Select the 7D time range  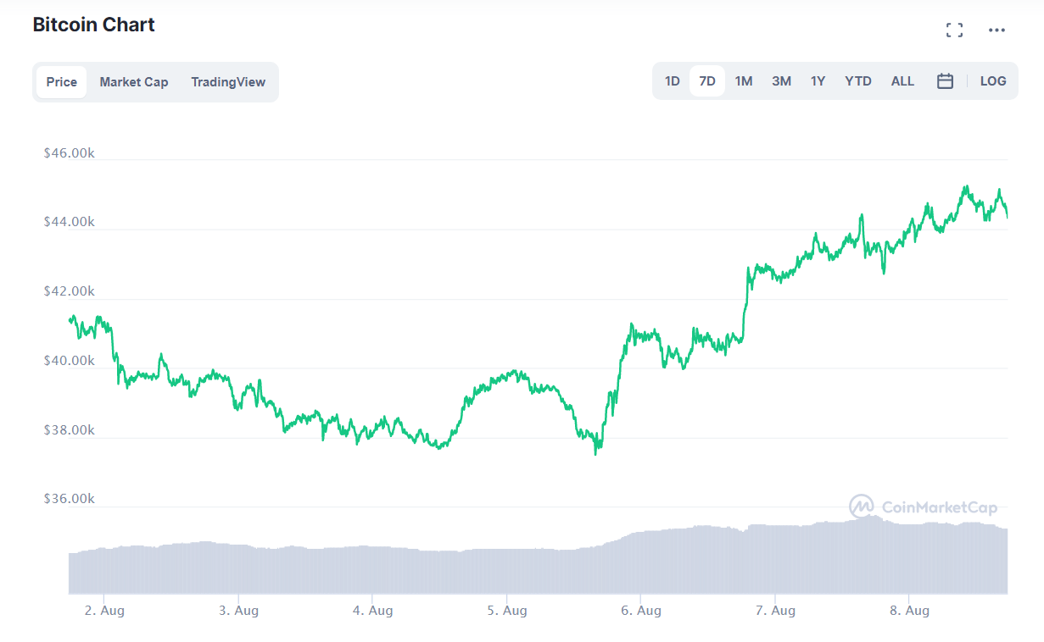(706, 80)
